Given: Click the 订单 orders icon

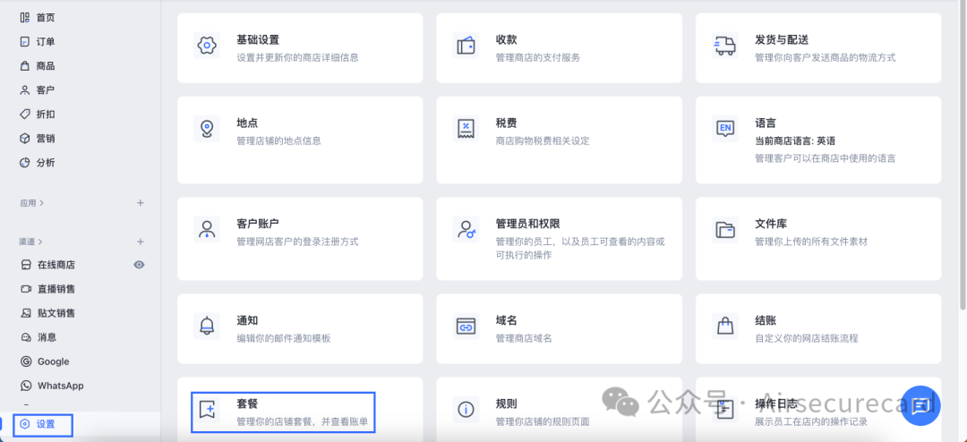Looking at the screenshot, I should (25, 42).
